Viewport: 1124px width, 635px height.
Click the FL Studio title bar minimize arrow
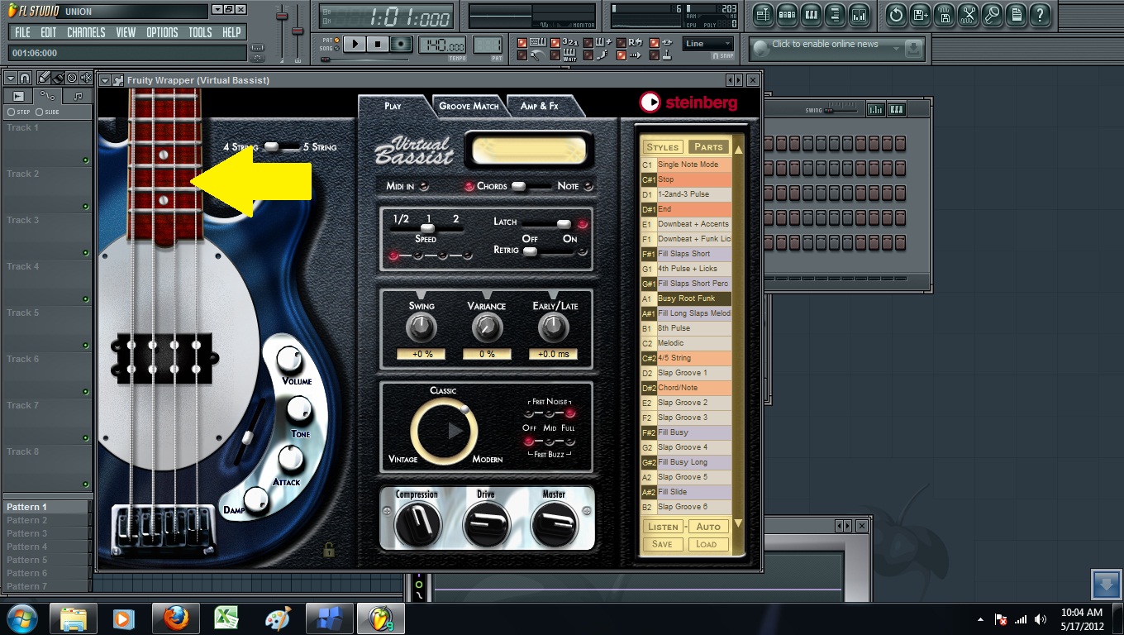(217, 10)
